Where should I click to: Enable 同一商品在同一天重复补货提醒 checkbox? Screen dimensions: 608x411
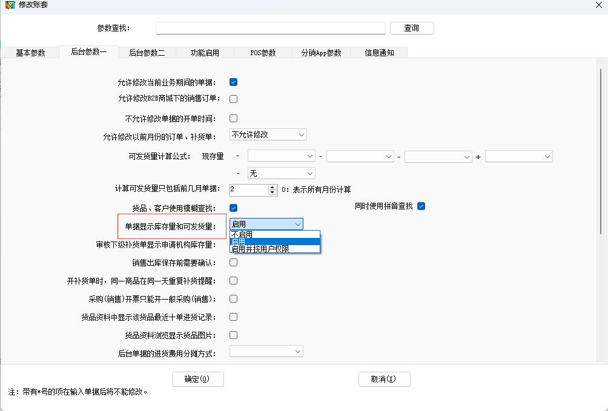click(233, 281)
